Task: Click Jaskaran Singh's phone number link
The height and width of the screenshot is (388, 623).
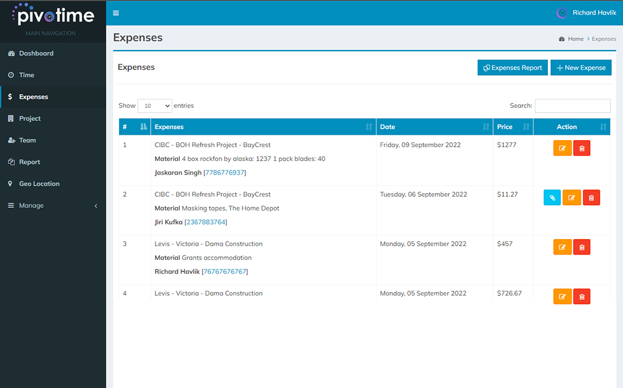Action: (225, 173)
